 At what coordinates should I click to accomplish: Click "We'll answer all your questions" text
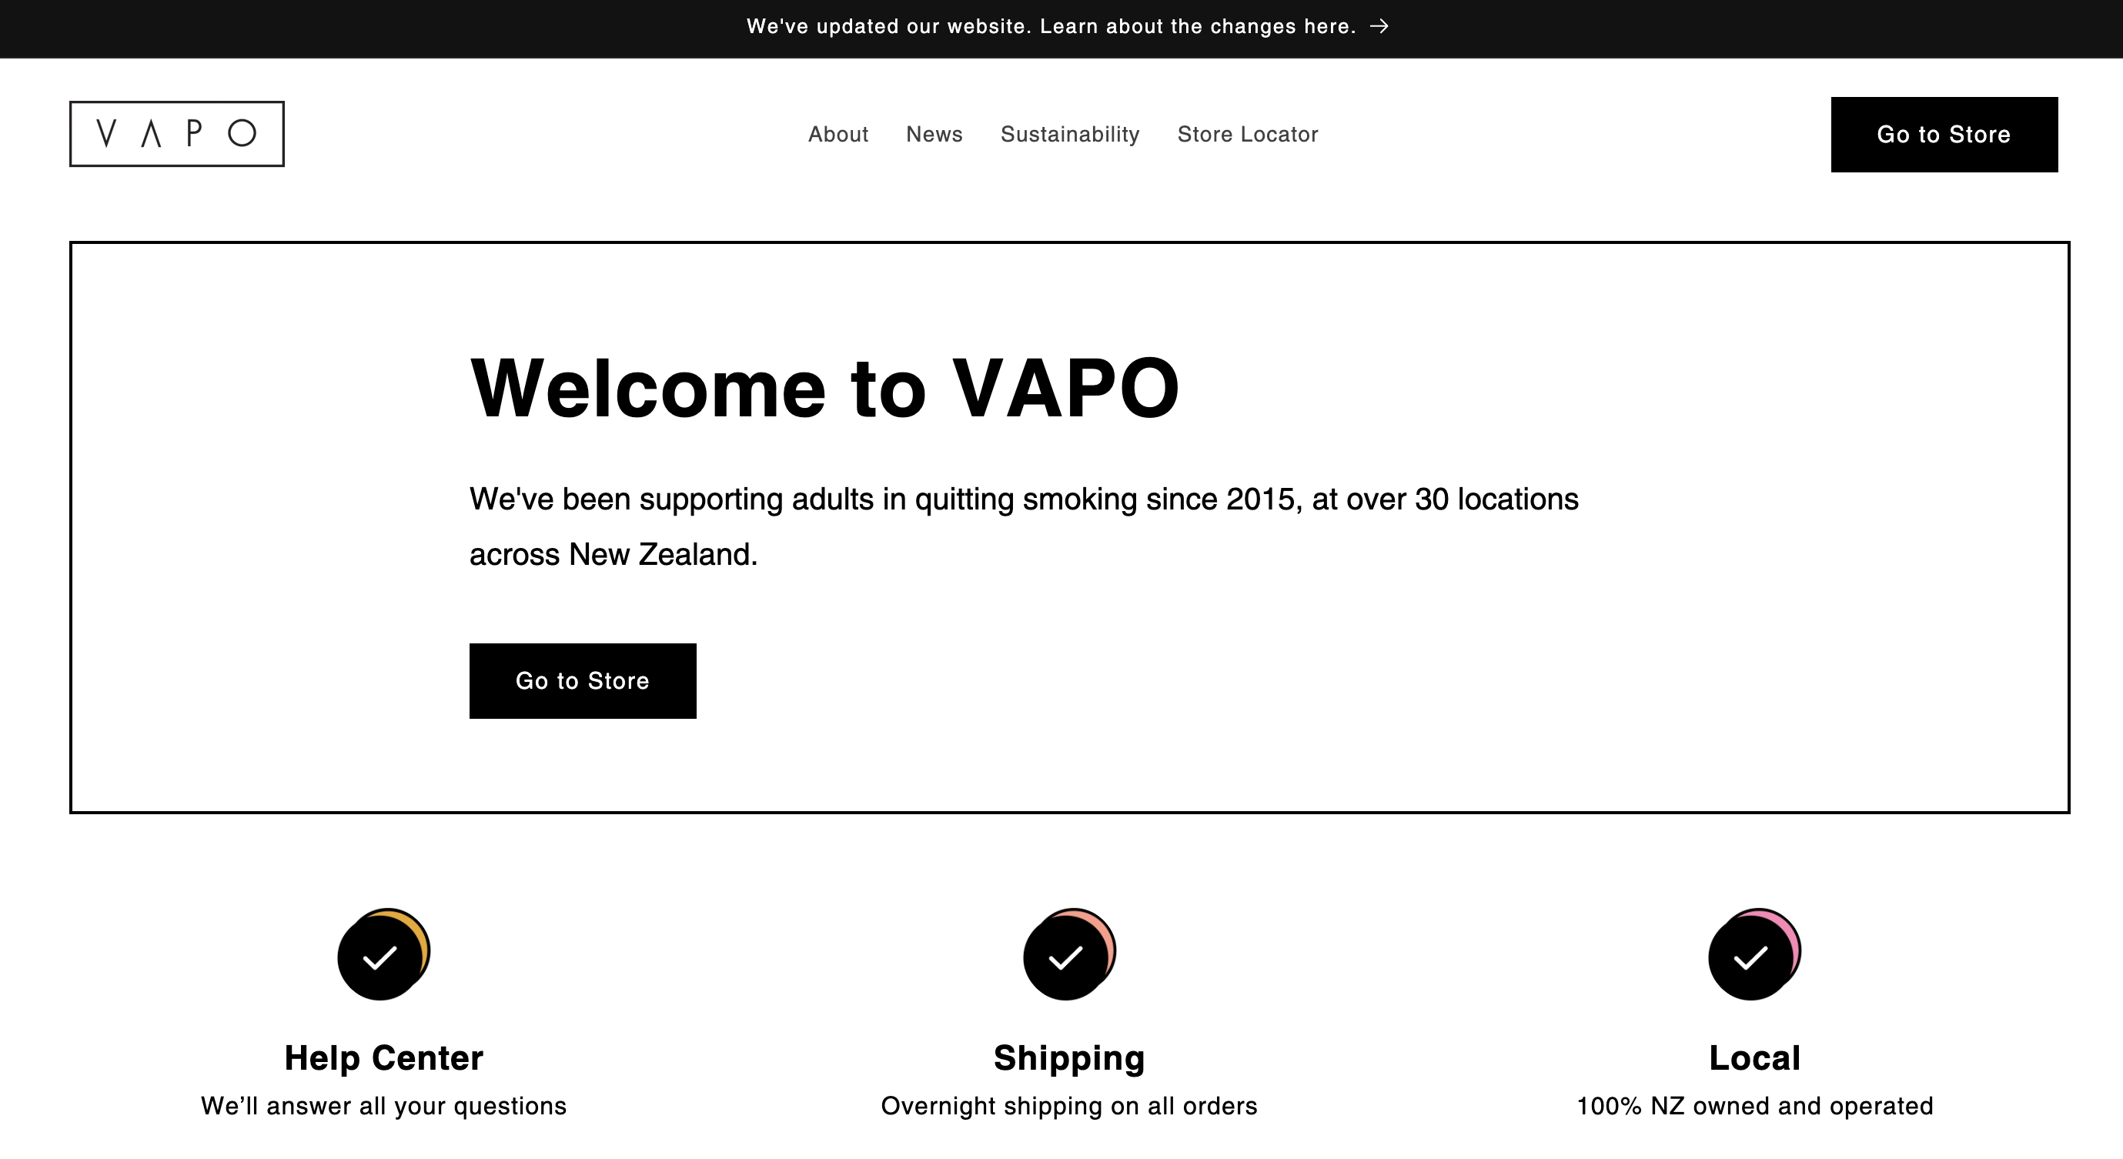[384, 1105]
